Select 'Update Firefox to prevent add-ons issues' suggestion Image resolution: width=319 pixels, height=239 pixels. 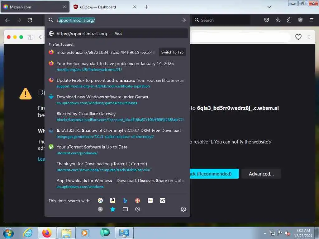point(117,83)
